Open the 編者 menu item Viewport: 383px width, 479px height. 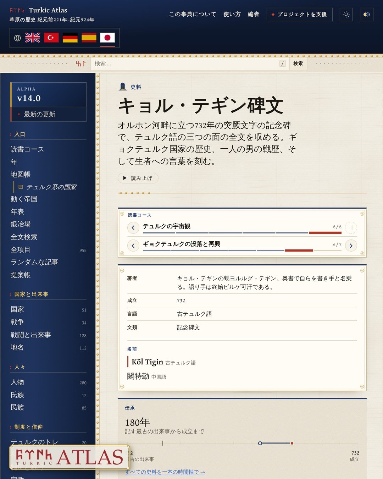254,15
